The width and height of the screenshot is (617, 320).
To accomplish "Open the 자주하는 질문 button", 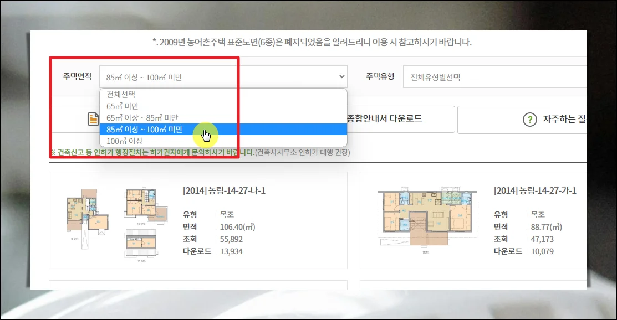I will [x=563, y=119].
